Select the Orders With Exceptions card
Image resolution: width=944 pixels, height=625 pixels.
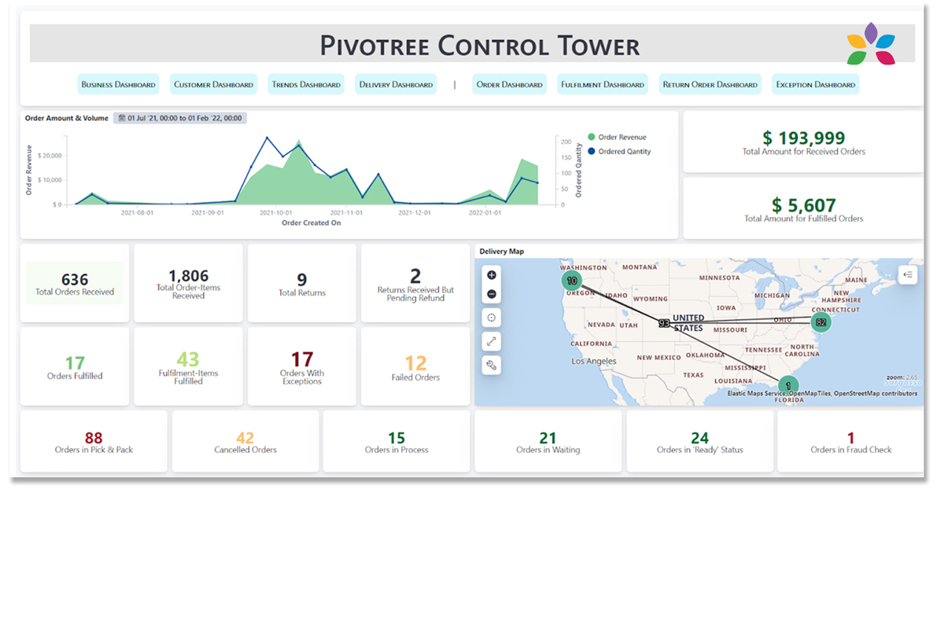tap(302, 366)
